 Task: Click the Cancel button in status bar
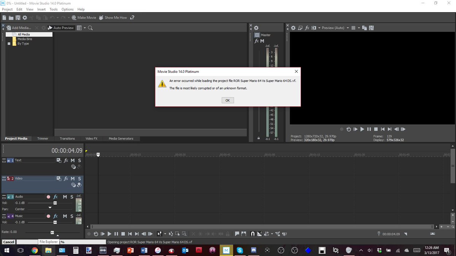tap(8, 242)
